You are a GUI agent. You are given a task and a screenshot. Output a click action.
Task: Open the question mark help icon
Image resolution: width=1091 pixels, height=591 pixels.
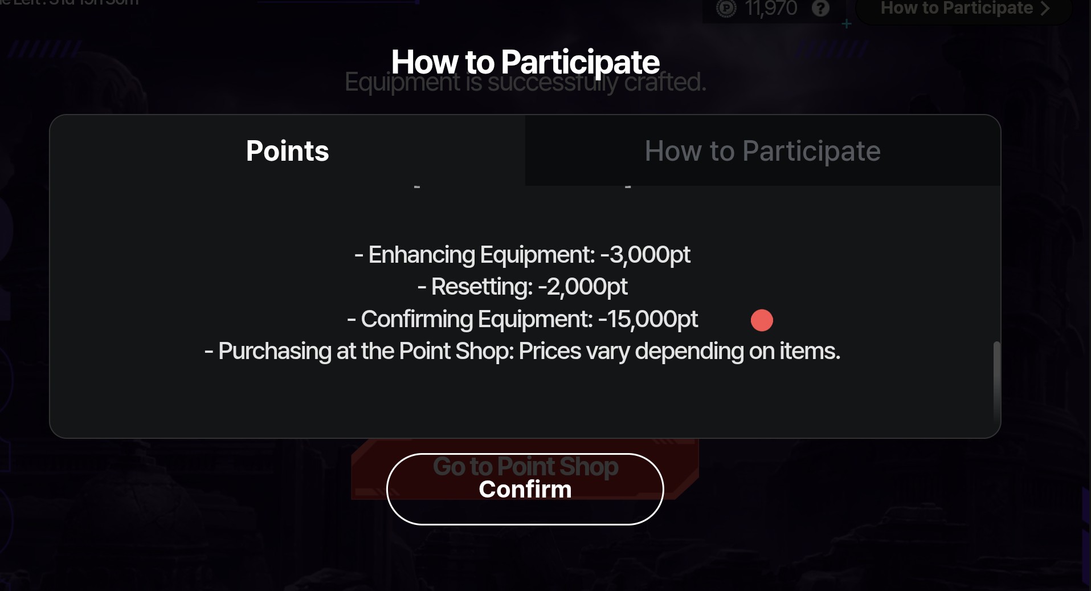coord(820,9)
